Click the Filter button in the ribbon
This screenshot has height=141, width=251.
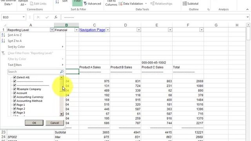click(77, 2)
